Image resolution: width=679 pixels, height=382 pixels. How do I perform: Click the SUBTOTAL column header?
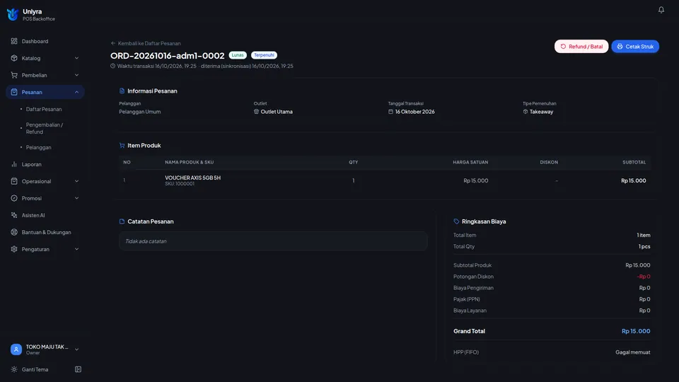634,162
